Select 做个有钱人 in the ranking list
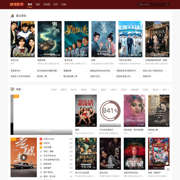This screenshot has width=180, height=180. pyautogui.click(x=49, y=172)
